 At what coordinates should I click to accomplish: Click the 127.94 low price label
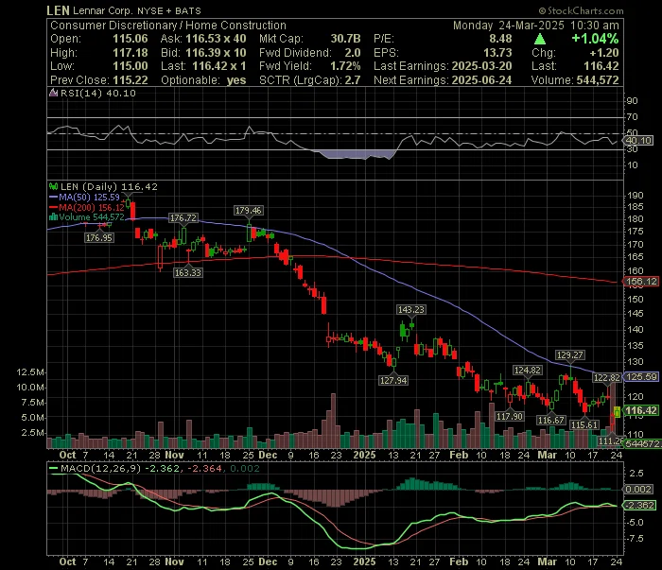point(393,380)
